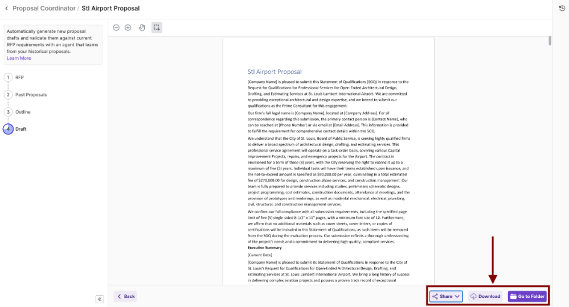Image resolution: width=569 pixels, height=307 pixels.
Task: Select step 4 Draft
Action: click(x=15, y=129)
